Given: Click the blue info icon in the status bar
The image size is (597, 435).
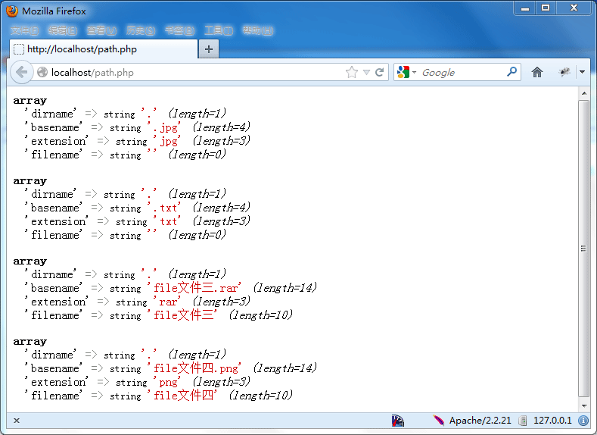Looking at the screenshot, I should [583, 420].
